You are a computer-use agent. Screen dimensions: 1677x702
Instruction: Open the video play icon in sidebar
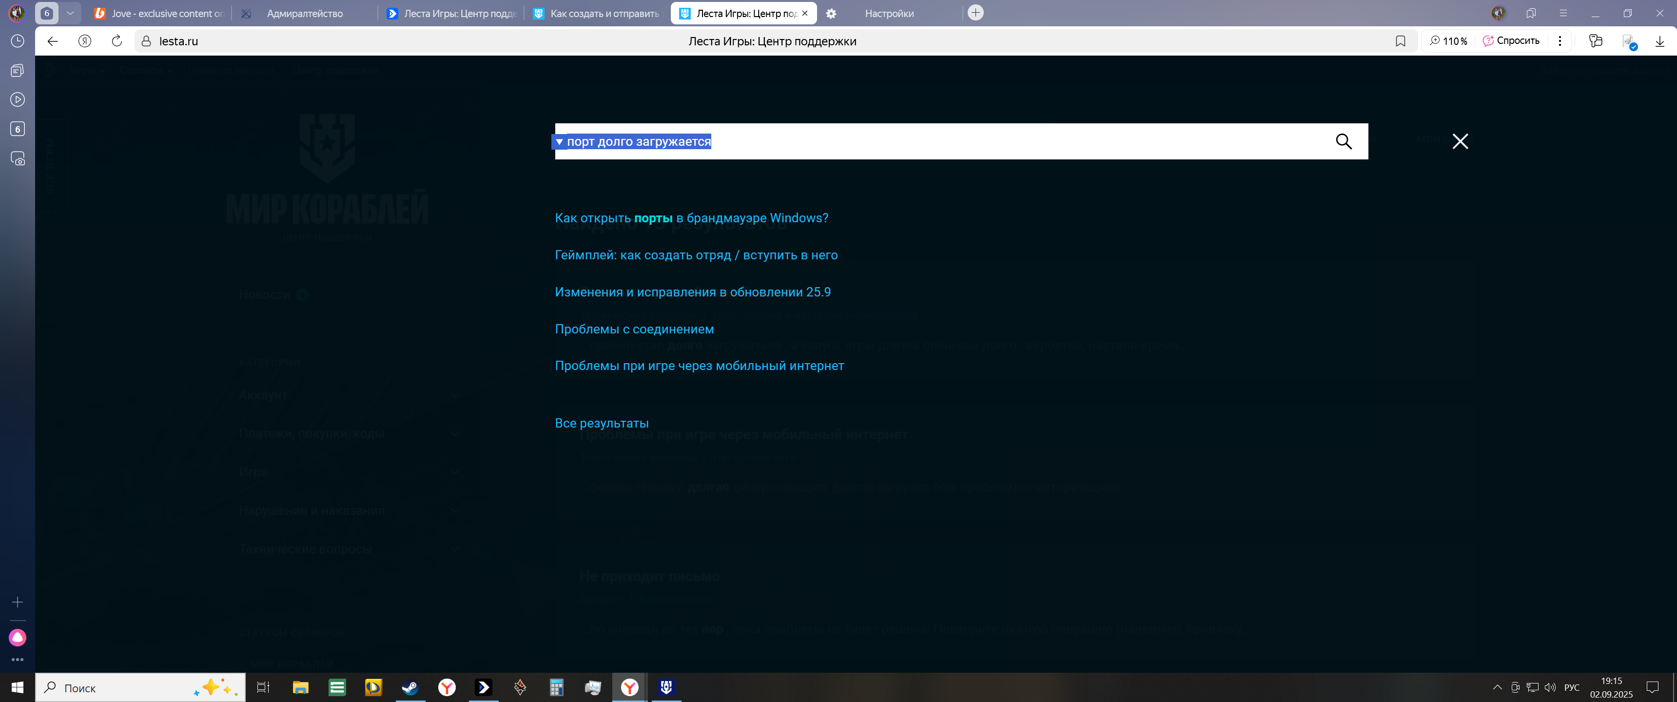click(18, 99)
